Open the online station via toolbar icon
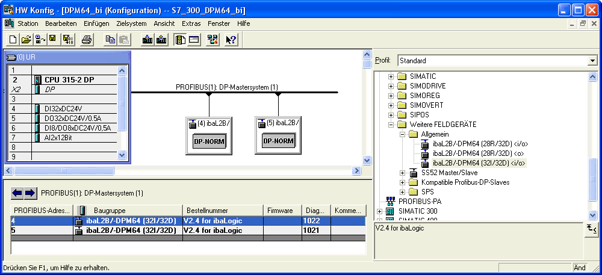This screenshot has height=275, width=602. coord(40,40)
